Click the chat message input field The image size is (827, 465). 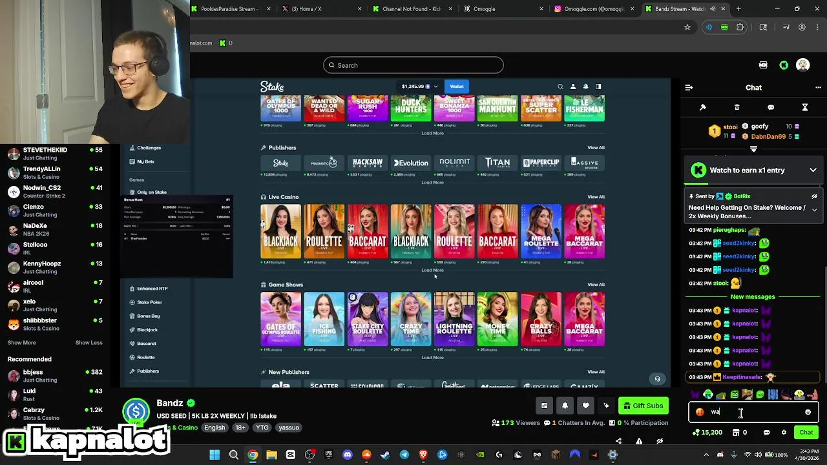tap(754, 412)
